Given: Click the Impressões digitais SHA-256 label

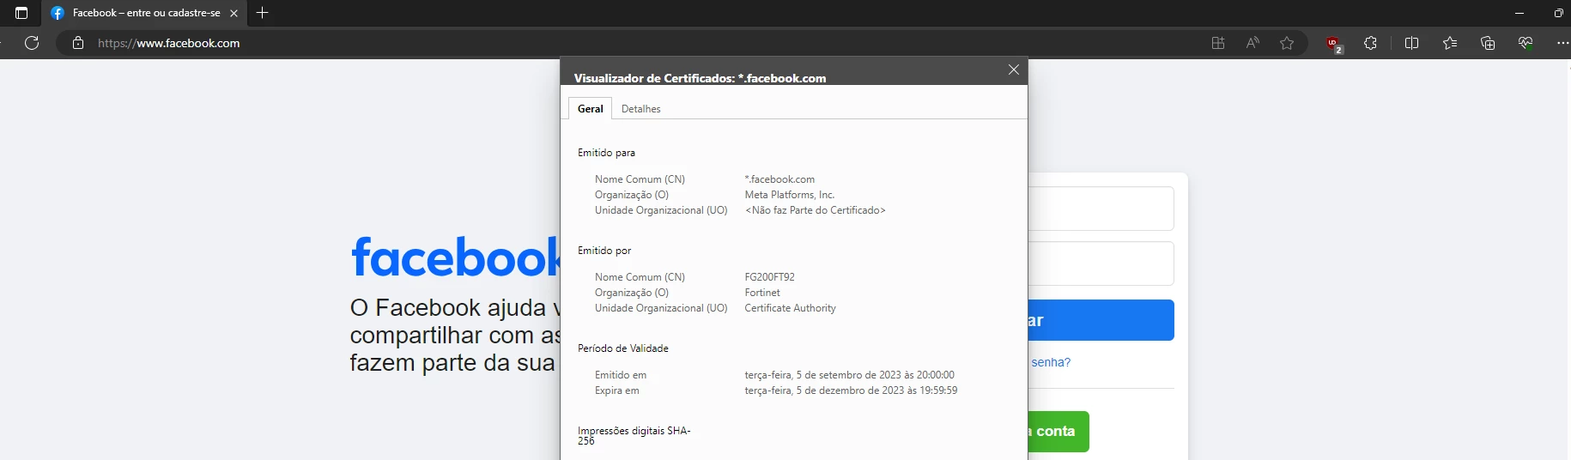Looking at the screenshot, I should pyautogui.click(x=634, y=436).
